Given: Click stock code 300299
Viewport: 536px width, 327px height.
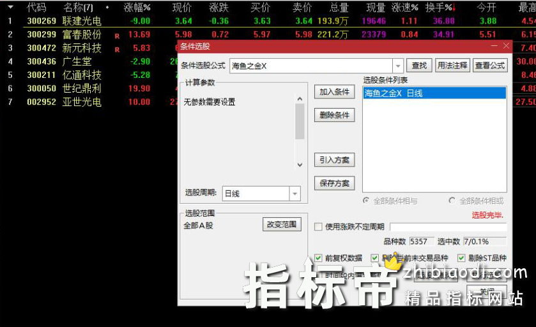Looking at the screenshot, I should [x=42, y=34].
